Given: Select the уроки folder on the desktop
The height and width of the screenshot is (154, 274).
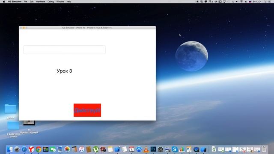Looking at the screenshot, I should point(10,111).
